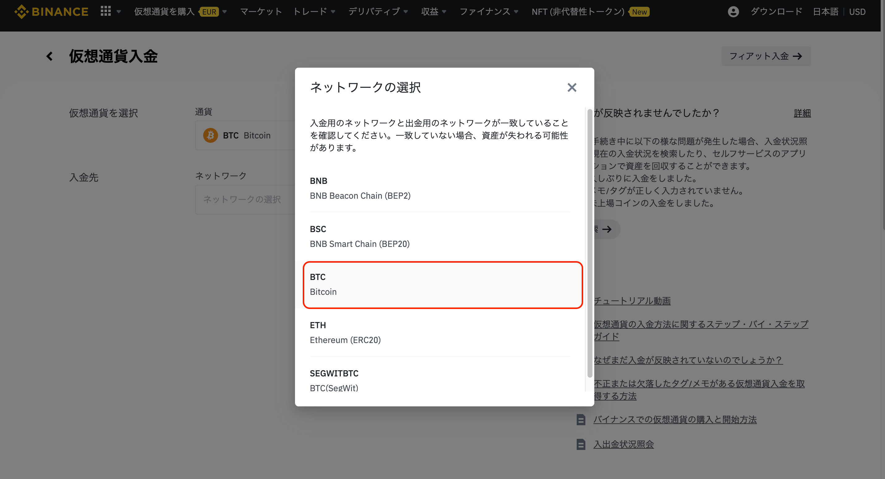The width and height of the screenshot is (885, 479).
Task: Open the チュートリアル動画 link
Action: click(x=632, y=301)
